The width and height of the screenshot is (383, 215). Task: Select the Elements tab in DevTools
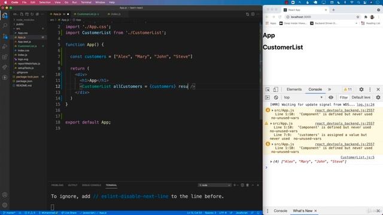point(294,90)
